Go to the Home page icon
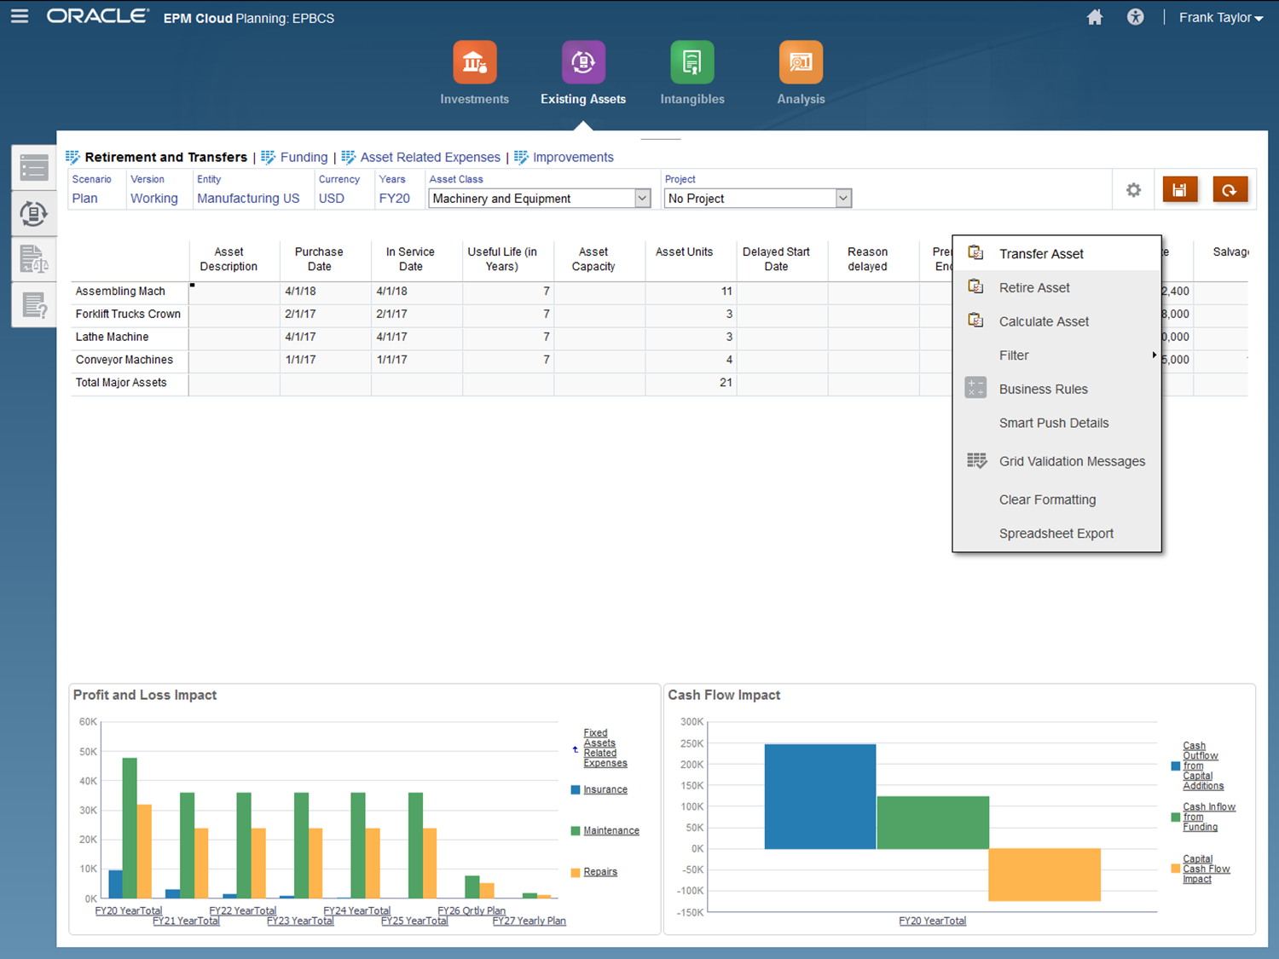The height and width of the screenshot is (959, 1279). (x=1095, y=17)
